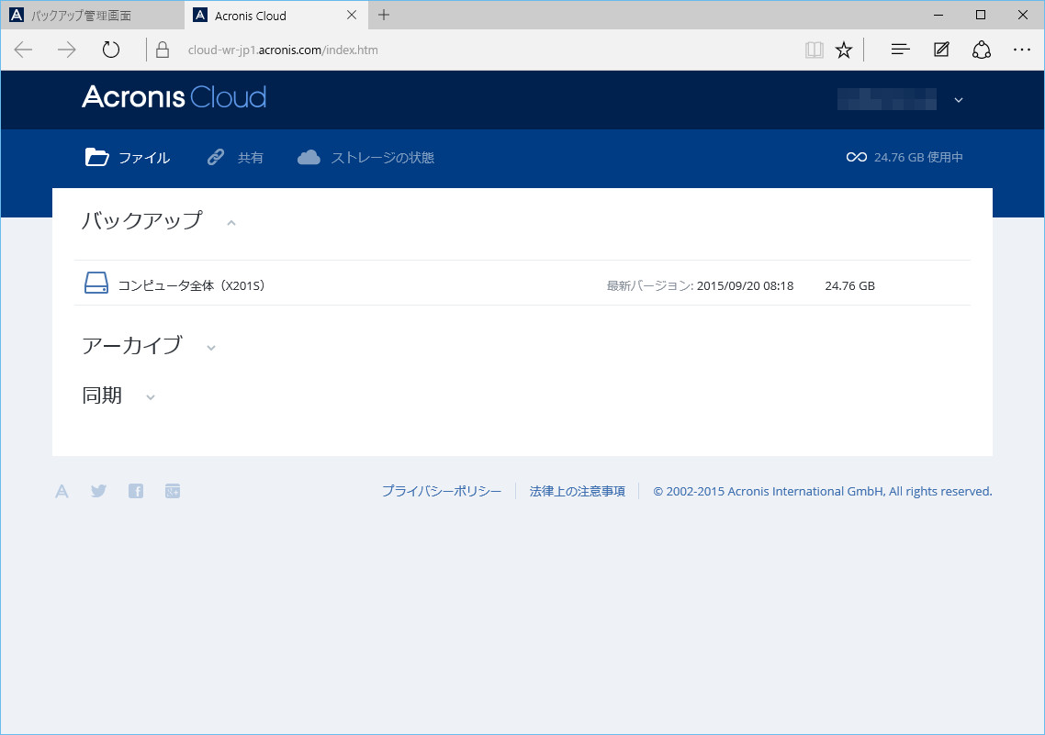Minimize the browser window
Screen dimensions: 1045x735
(938, 15)
